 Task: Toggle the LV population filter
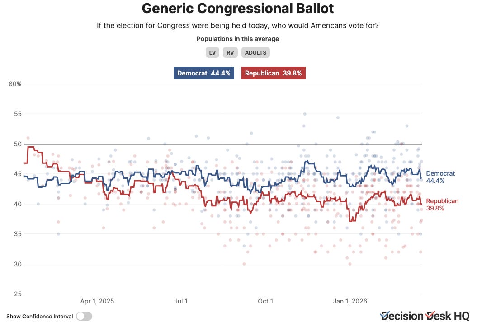click(213, 52)
